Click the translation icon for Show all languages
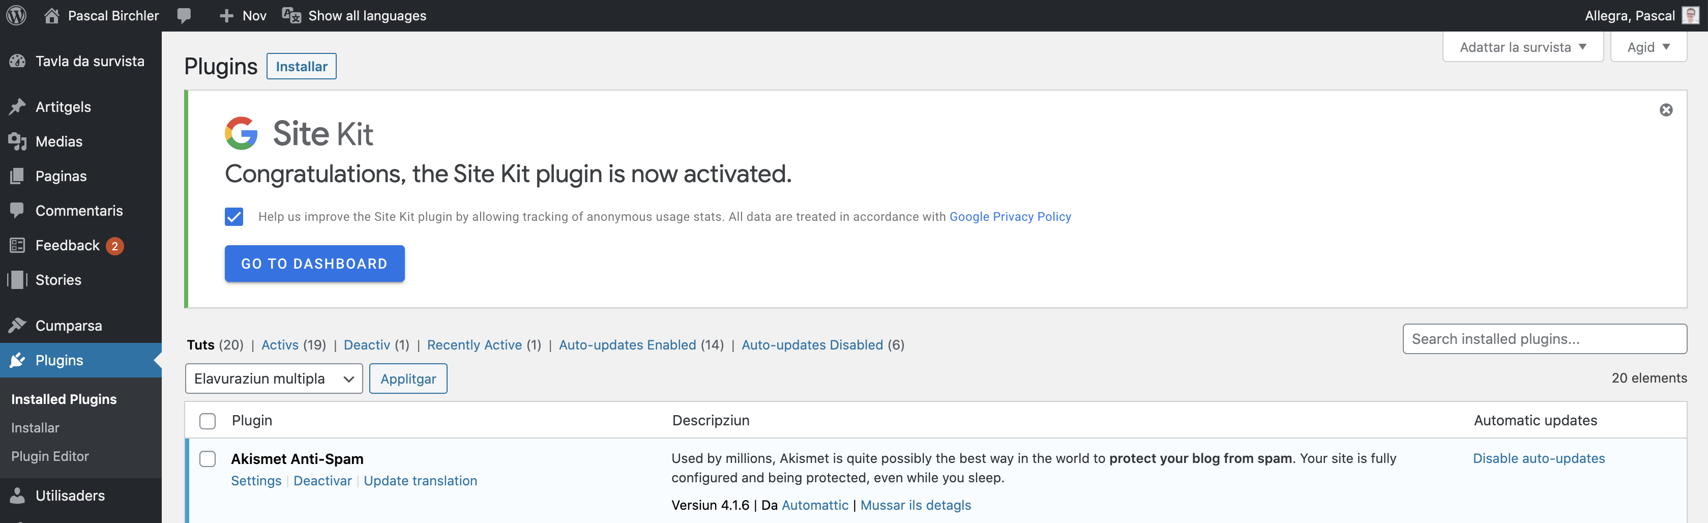This screenshot has height=523, width=1708. pos(292,15)
